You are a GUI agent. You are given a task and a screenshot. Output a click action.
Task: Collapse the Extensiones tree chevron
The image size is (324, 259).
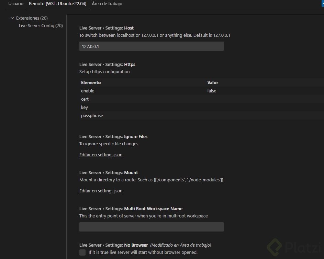pos(12,18)
